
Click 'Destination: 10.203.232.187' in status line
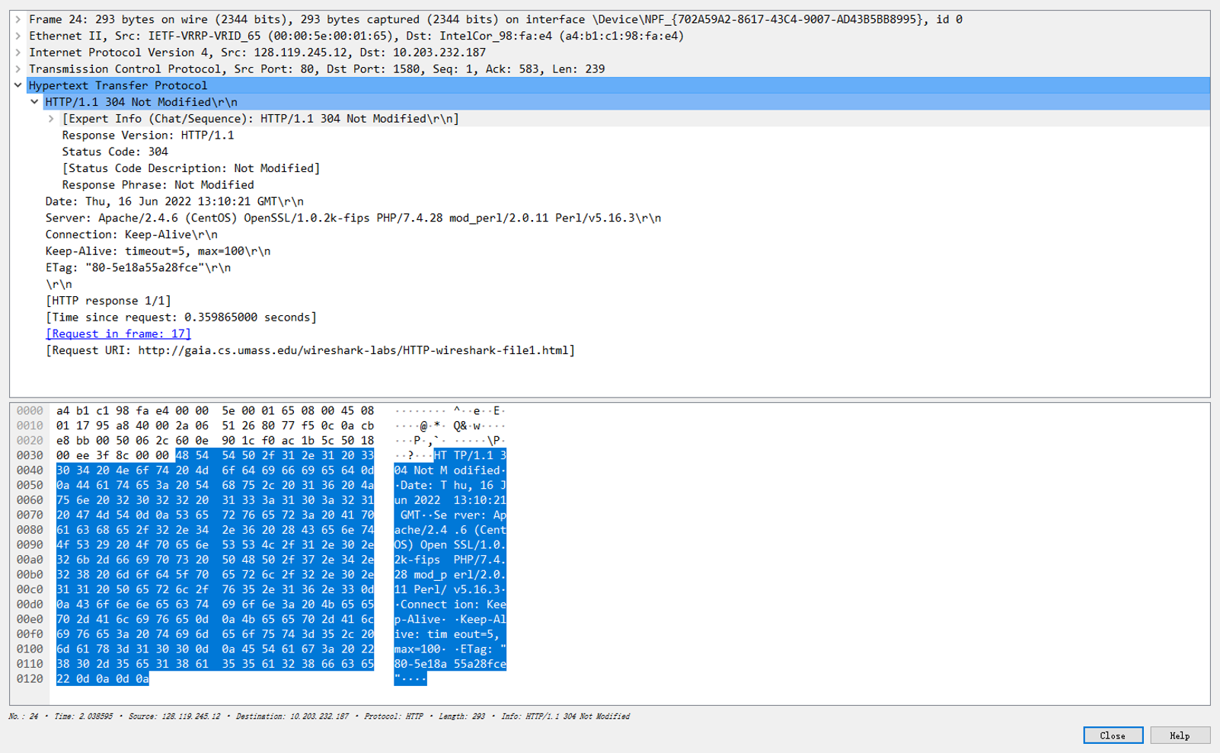tap(292, 716)
